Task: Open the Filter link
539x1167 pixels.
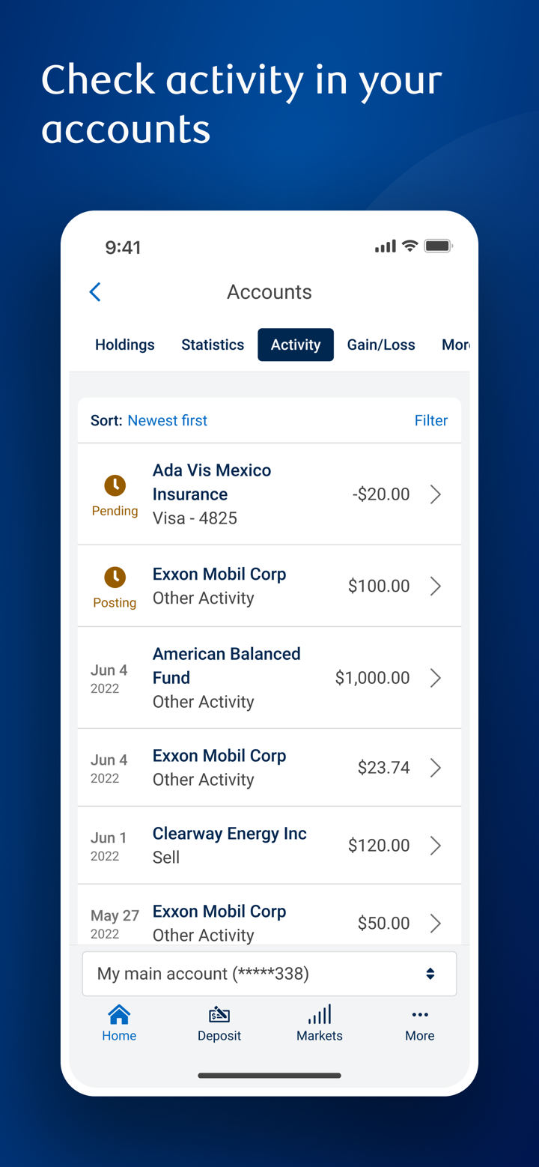Action: click(431, 421)
